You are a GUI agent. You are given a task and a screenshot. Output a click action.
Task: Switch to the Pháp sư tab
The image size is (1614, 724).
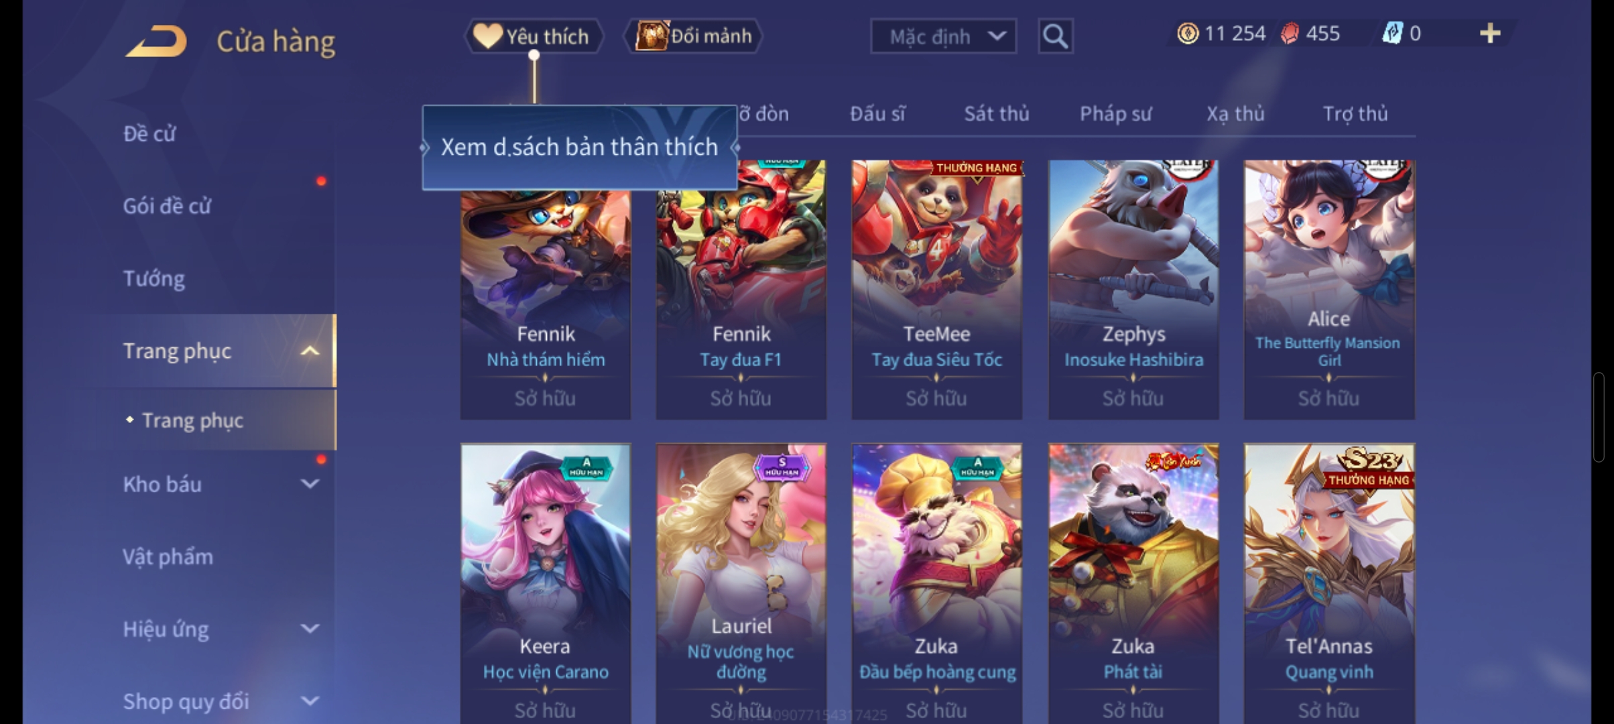[x=1115, y=114]
